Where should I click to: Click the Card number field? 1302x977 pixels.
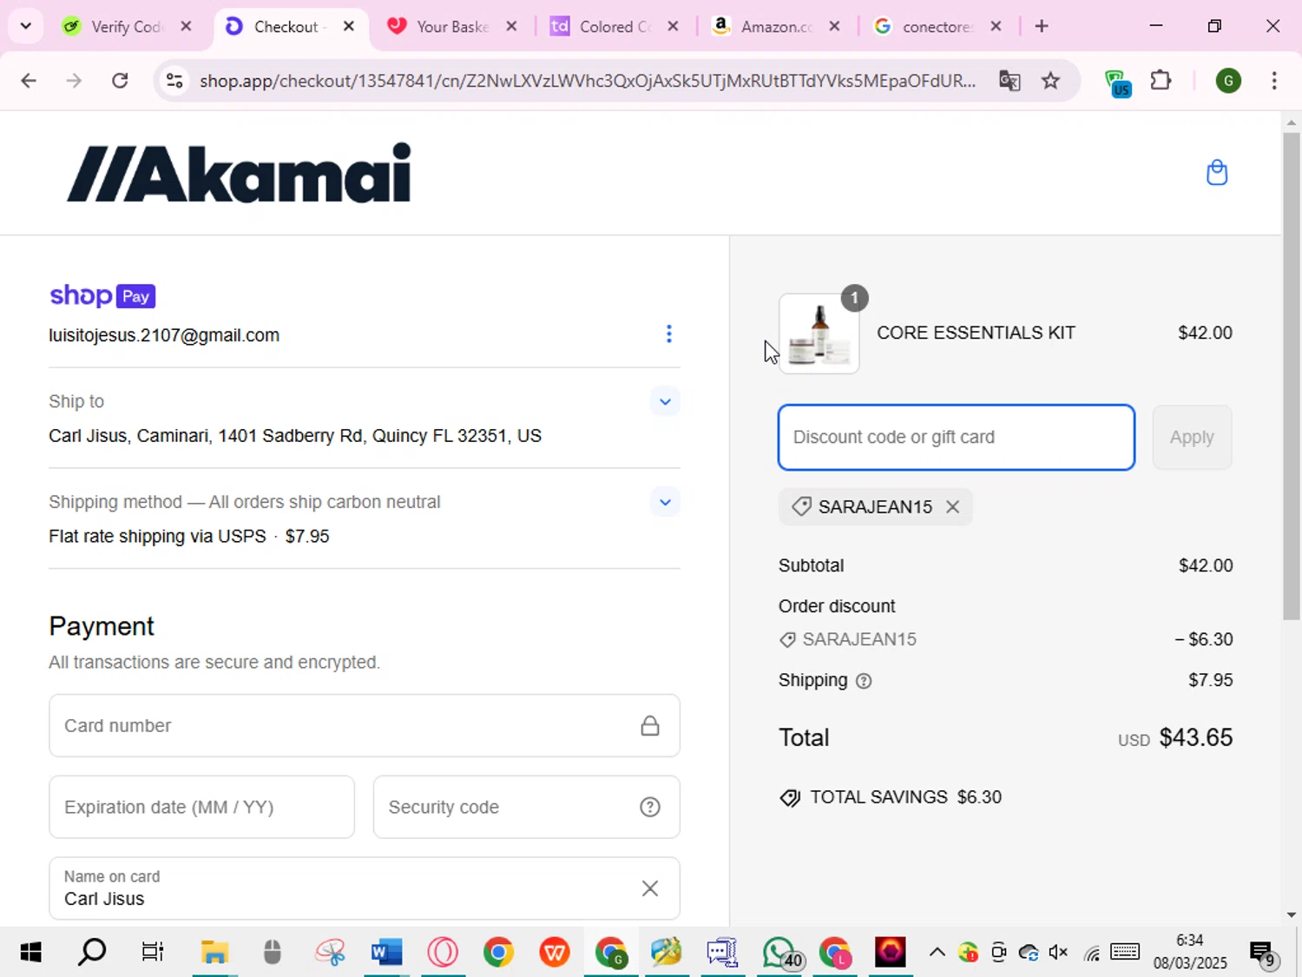point(365,726)
